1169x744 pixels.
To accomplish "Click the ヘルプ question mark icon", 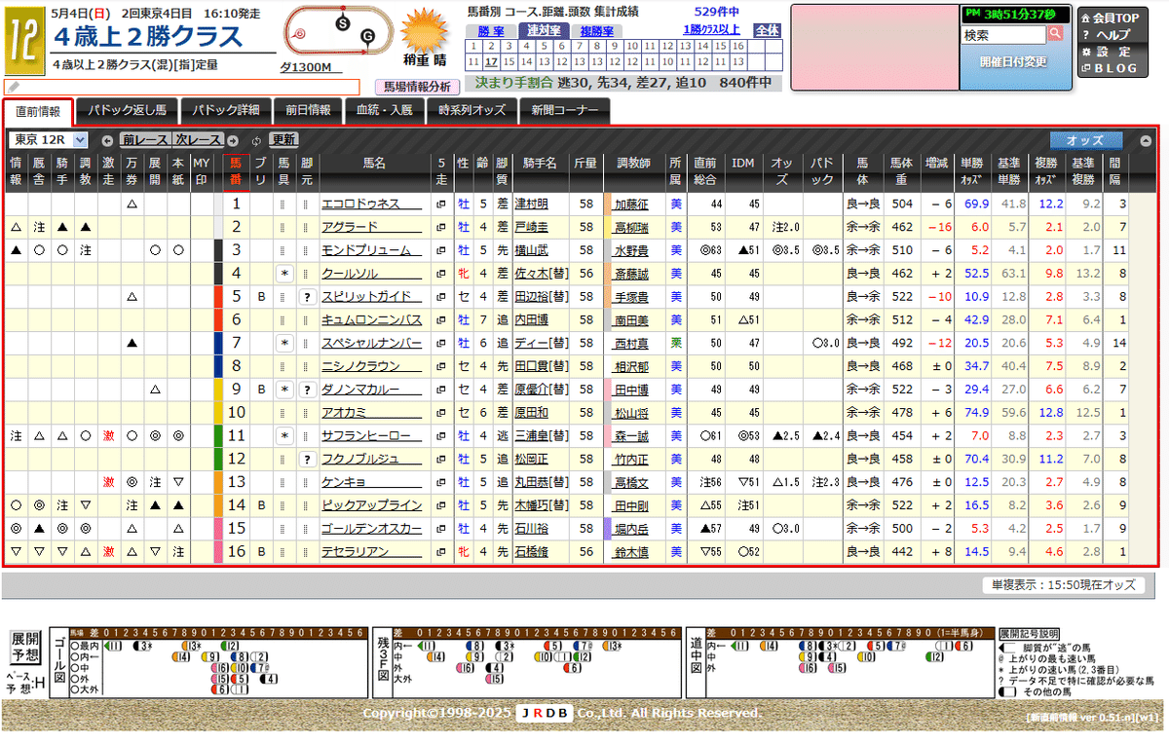I will point(1085,34).
